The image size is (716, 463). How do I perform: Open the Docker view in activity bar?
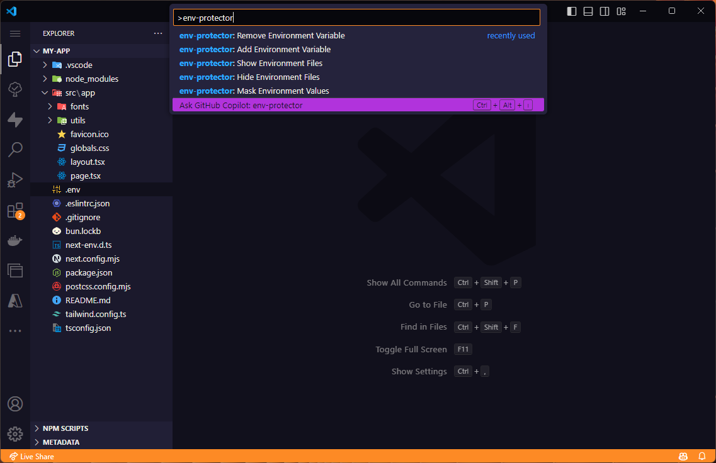point(15,240)
